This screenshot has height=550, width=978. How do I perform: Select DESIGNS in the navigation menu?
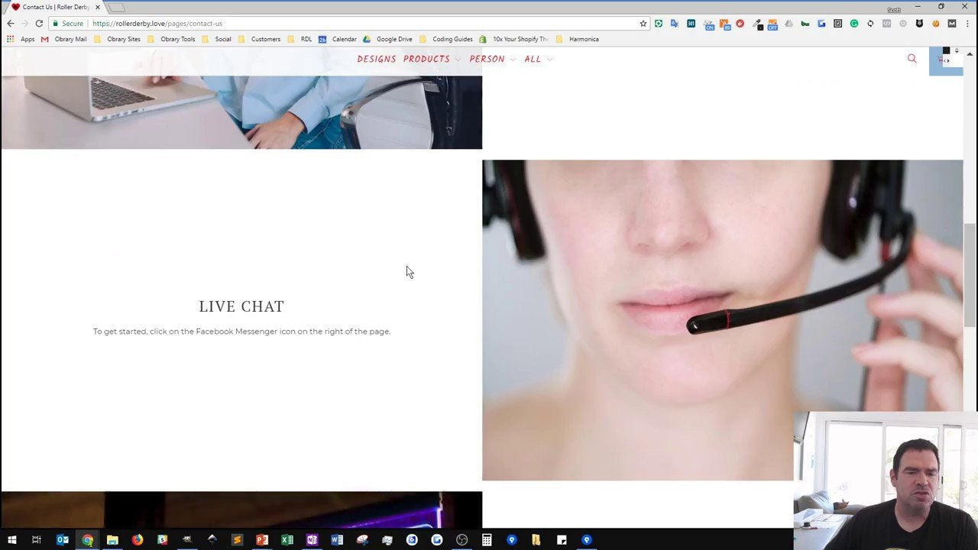click(377, 59)
